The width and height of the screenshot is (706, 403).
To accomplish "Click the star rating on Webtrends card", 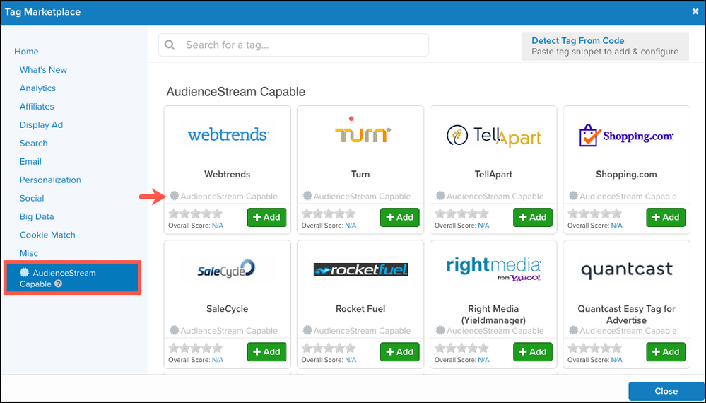I will coord(196,214).
